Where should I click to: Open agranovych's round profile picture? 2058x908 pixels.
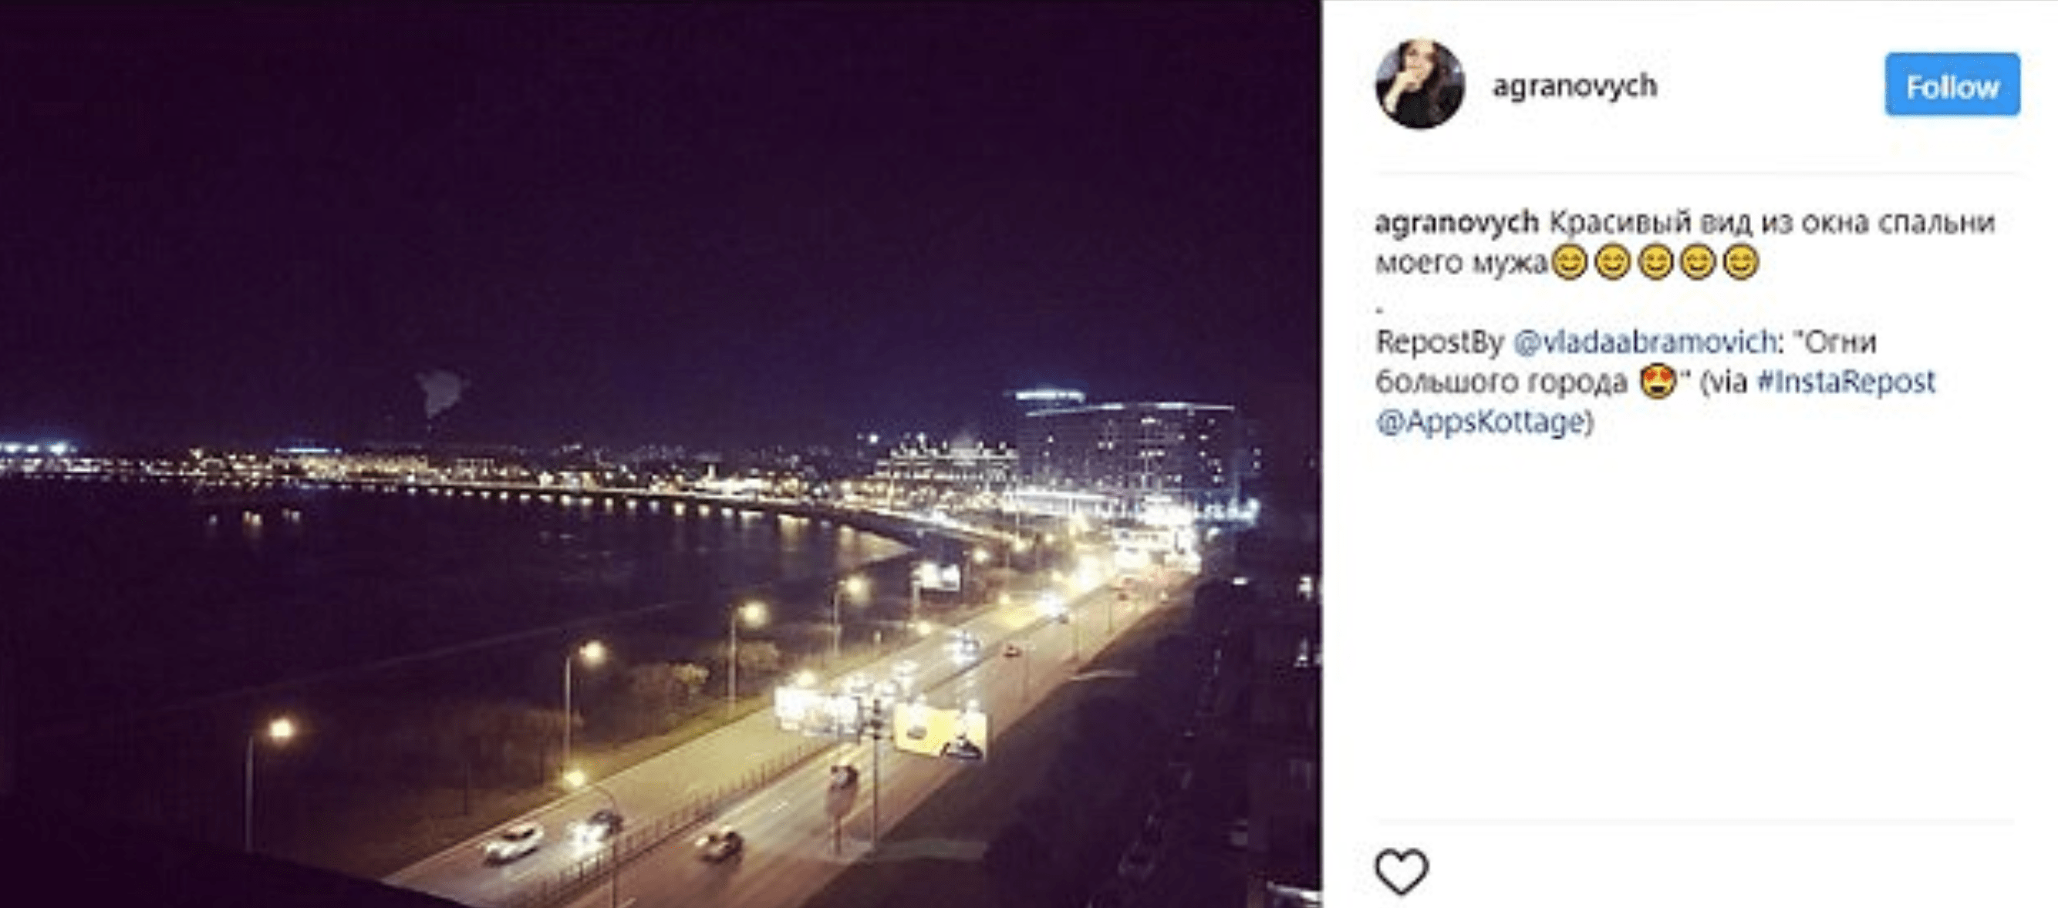pyautogui.click(x=1419, y=84)
